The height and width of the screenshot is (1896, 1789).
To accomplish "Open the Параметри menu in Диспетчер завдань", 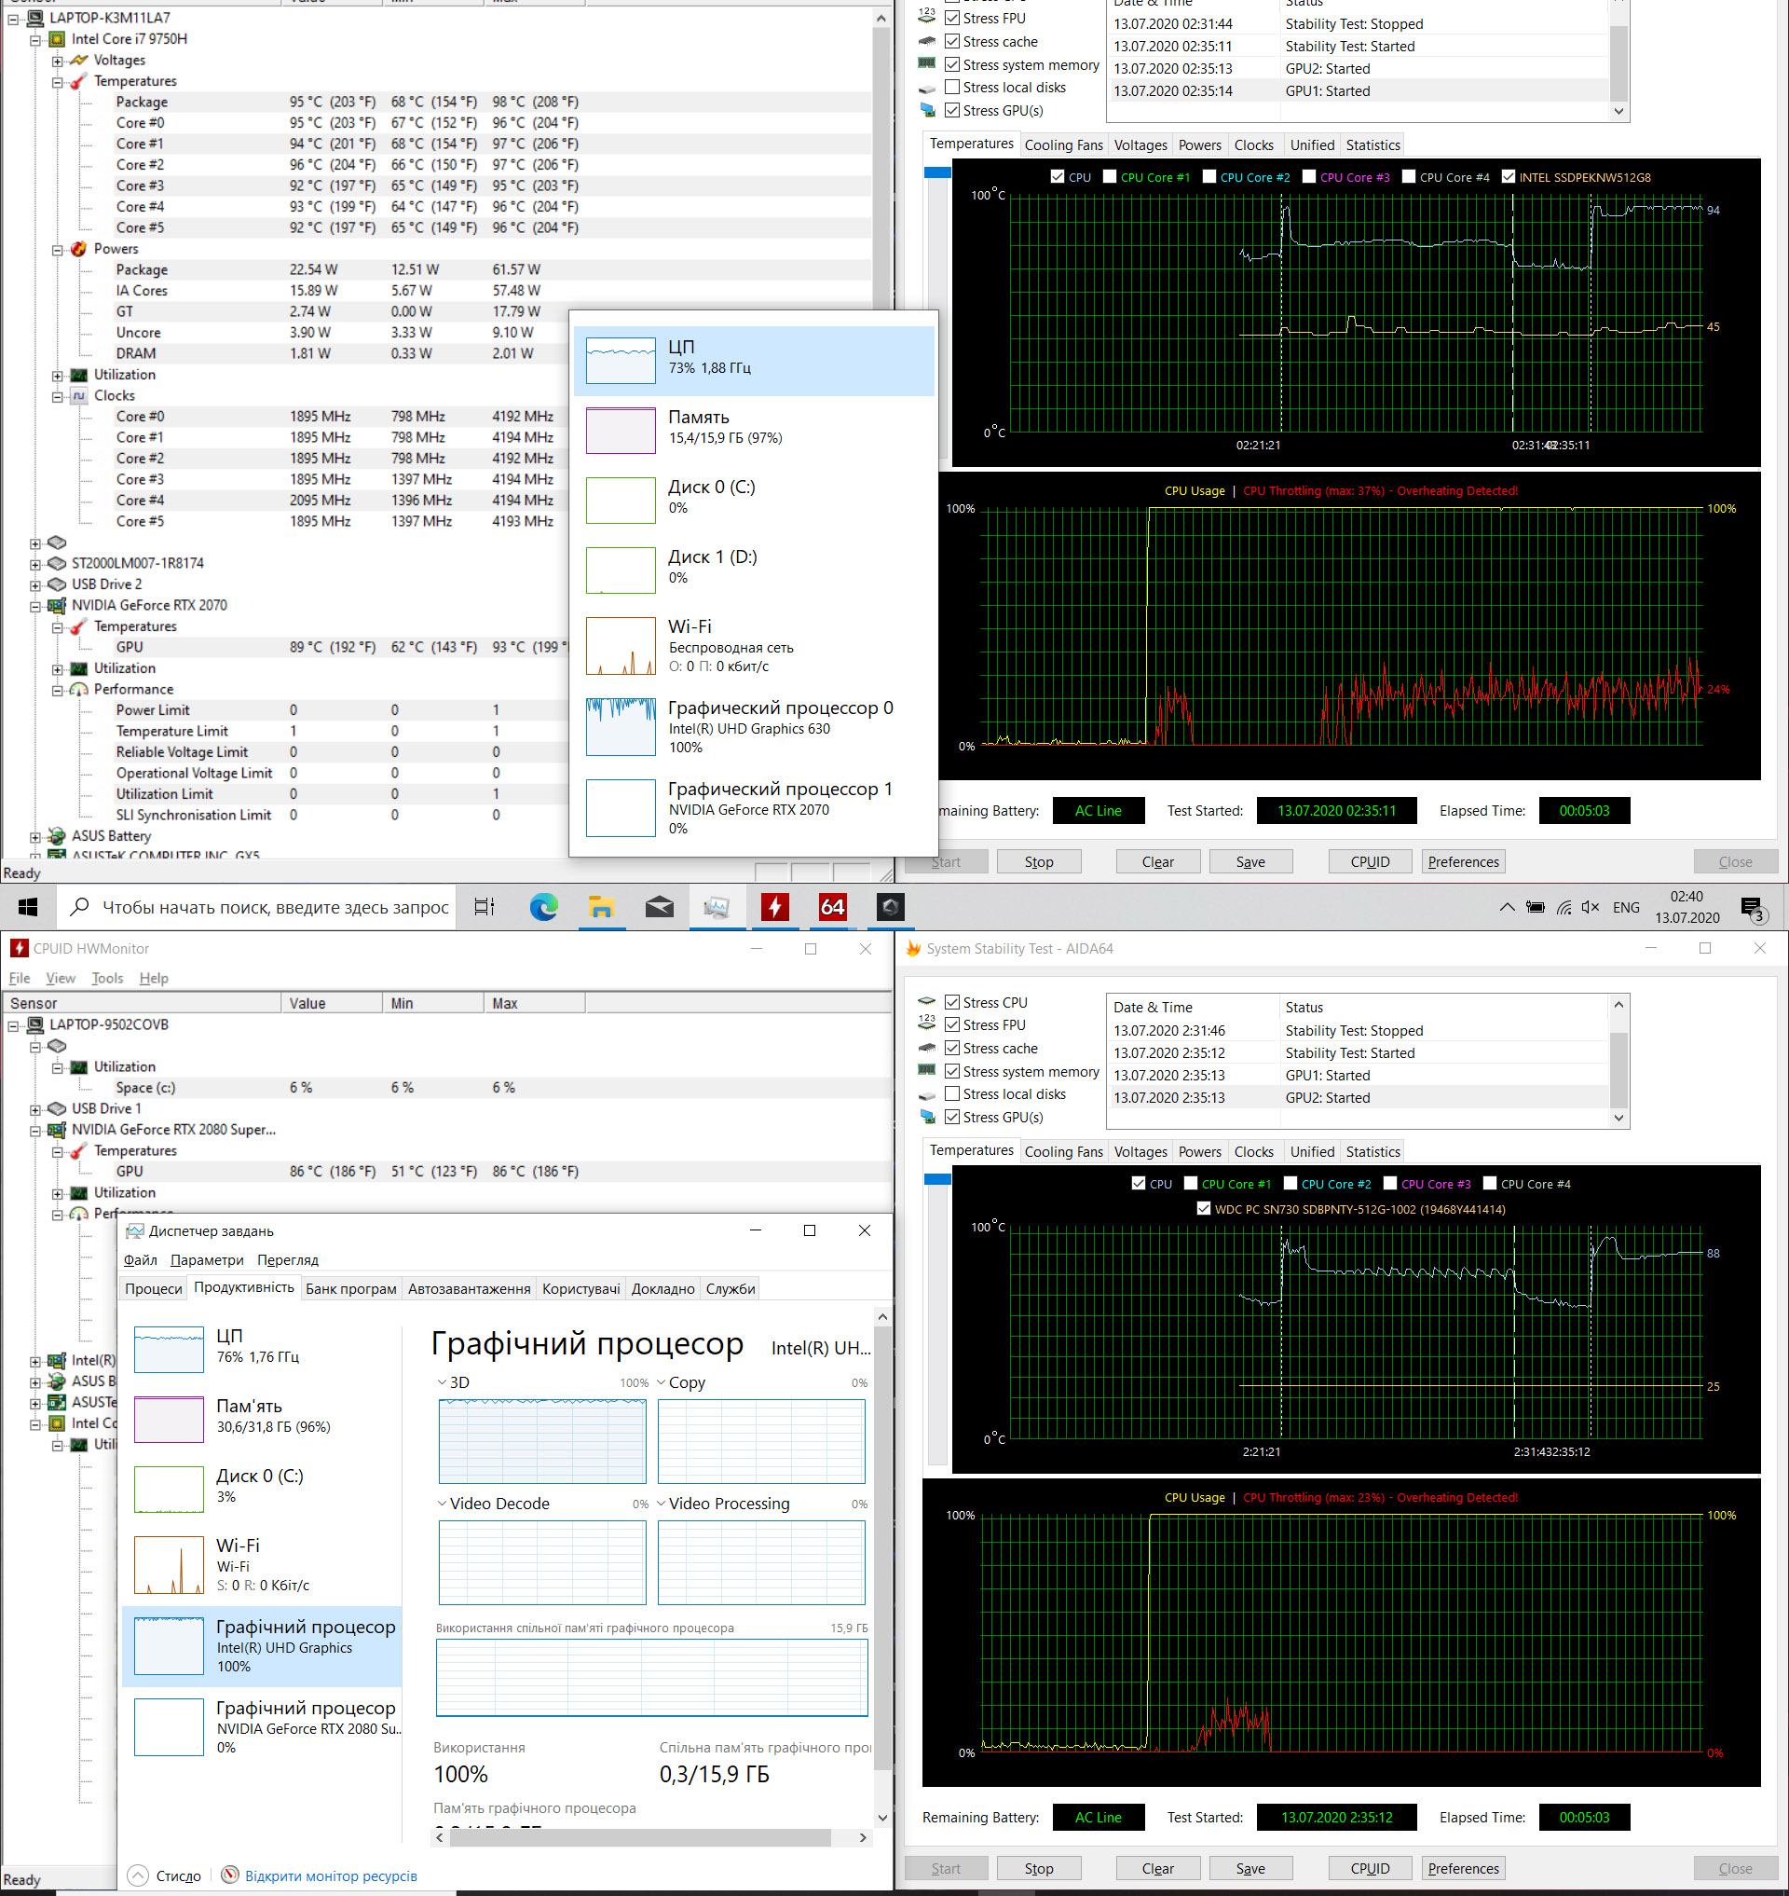I will tap(207, 1260).
